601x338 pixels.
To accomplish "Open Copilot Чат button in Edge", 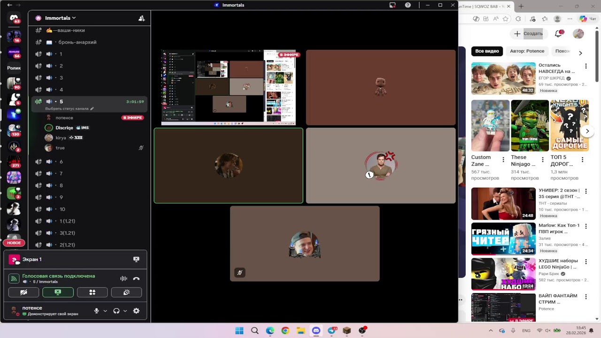I will (588, 19).
